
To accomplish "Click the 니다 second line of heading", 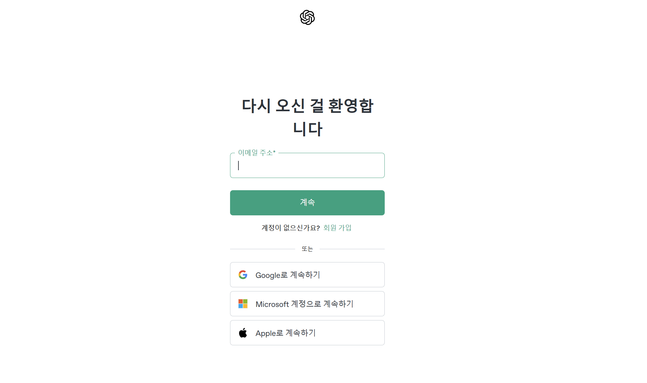I will [x=307, y=129].
